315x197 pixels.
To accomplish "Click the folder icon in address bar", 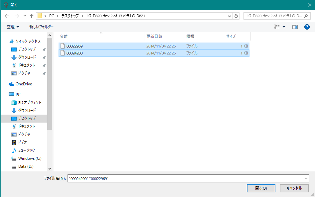I will coord(40,16).
